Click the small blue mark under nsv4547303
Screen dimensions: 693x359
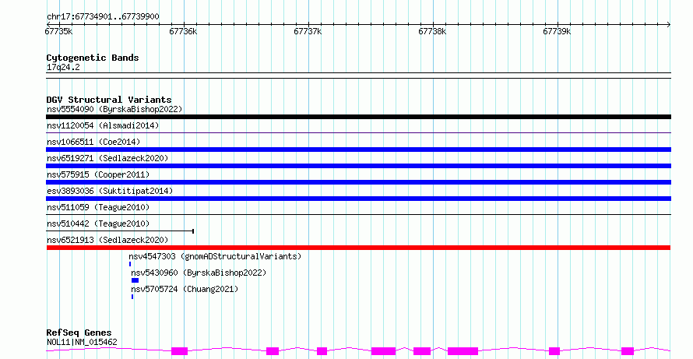coord(130,264)
